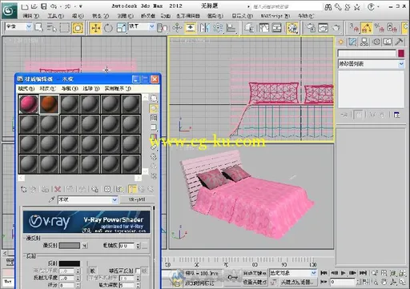Toggle the Auto Key button

[x=255, y=273]
